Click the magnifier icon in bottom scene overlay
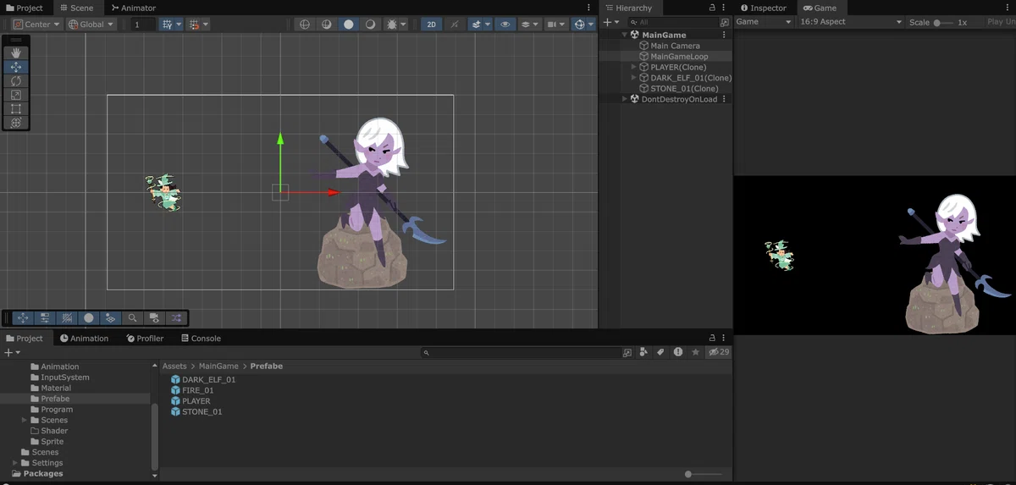The height and width of the screenshot is (485, 1016). (133, 318)
